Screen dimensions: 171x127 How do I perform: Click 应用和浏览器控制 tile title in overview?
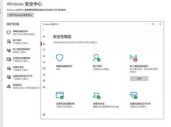point(65,104)
